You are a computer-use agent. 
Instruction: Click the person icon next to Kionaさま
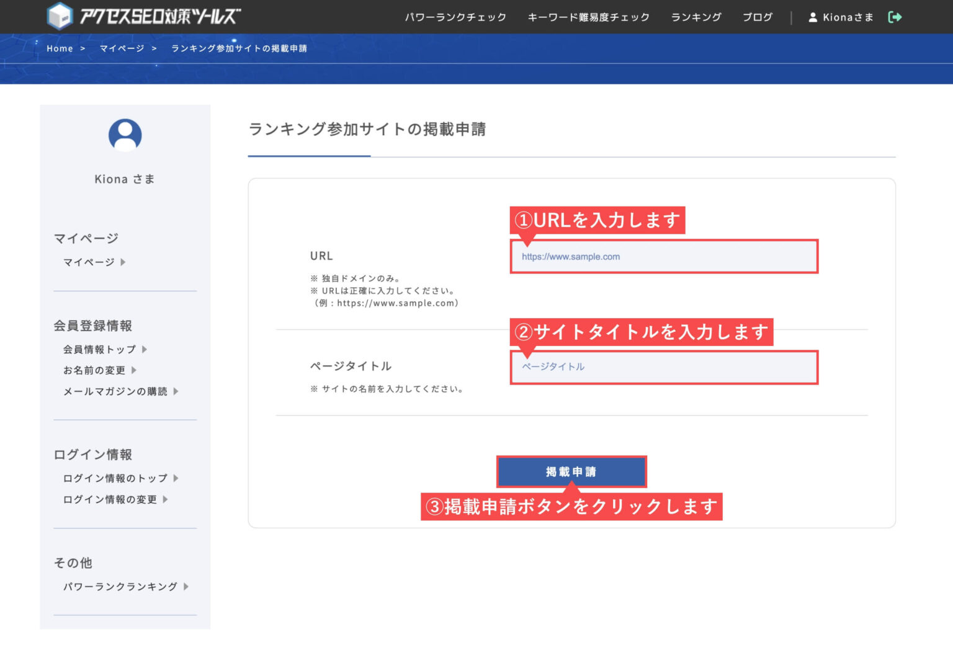tap(813, 17)
